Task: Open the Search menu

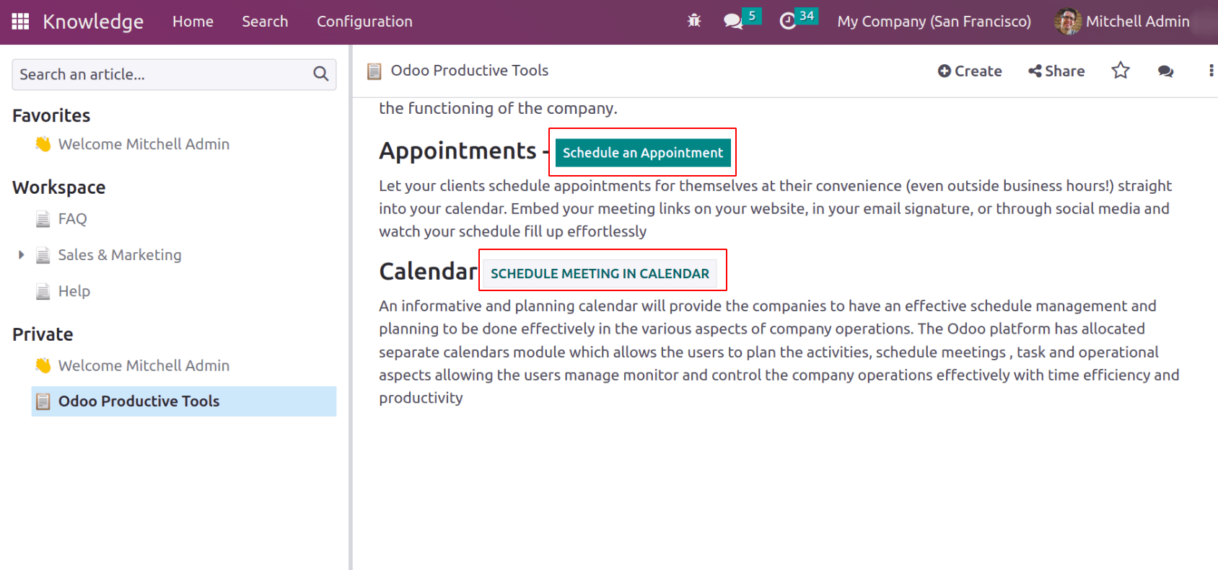Action: click(x=265, y=22)
